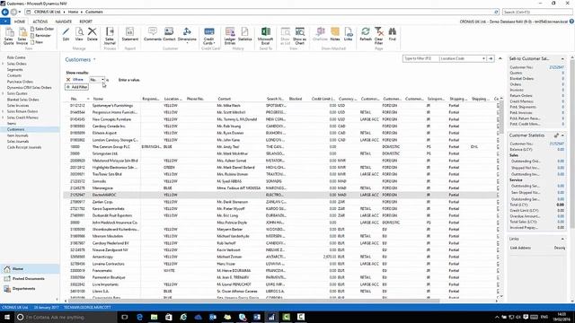Image resolution: width=575 pixels, height=323 pixels.
Task: Open Edge browser from taskbar
Action: 139,317
